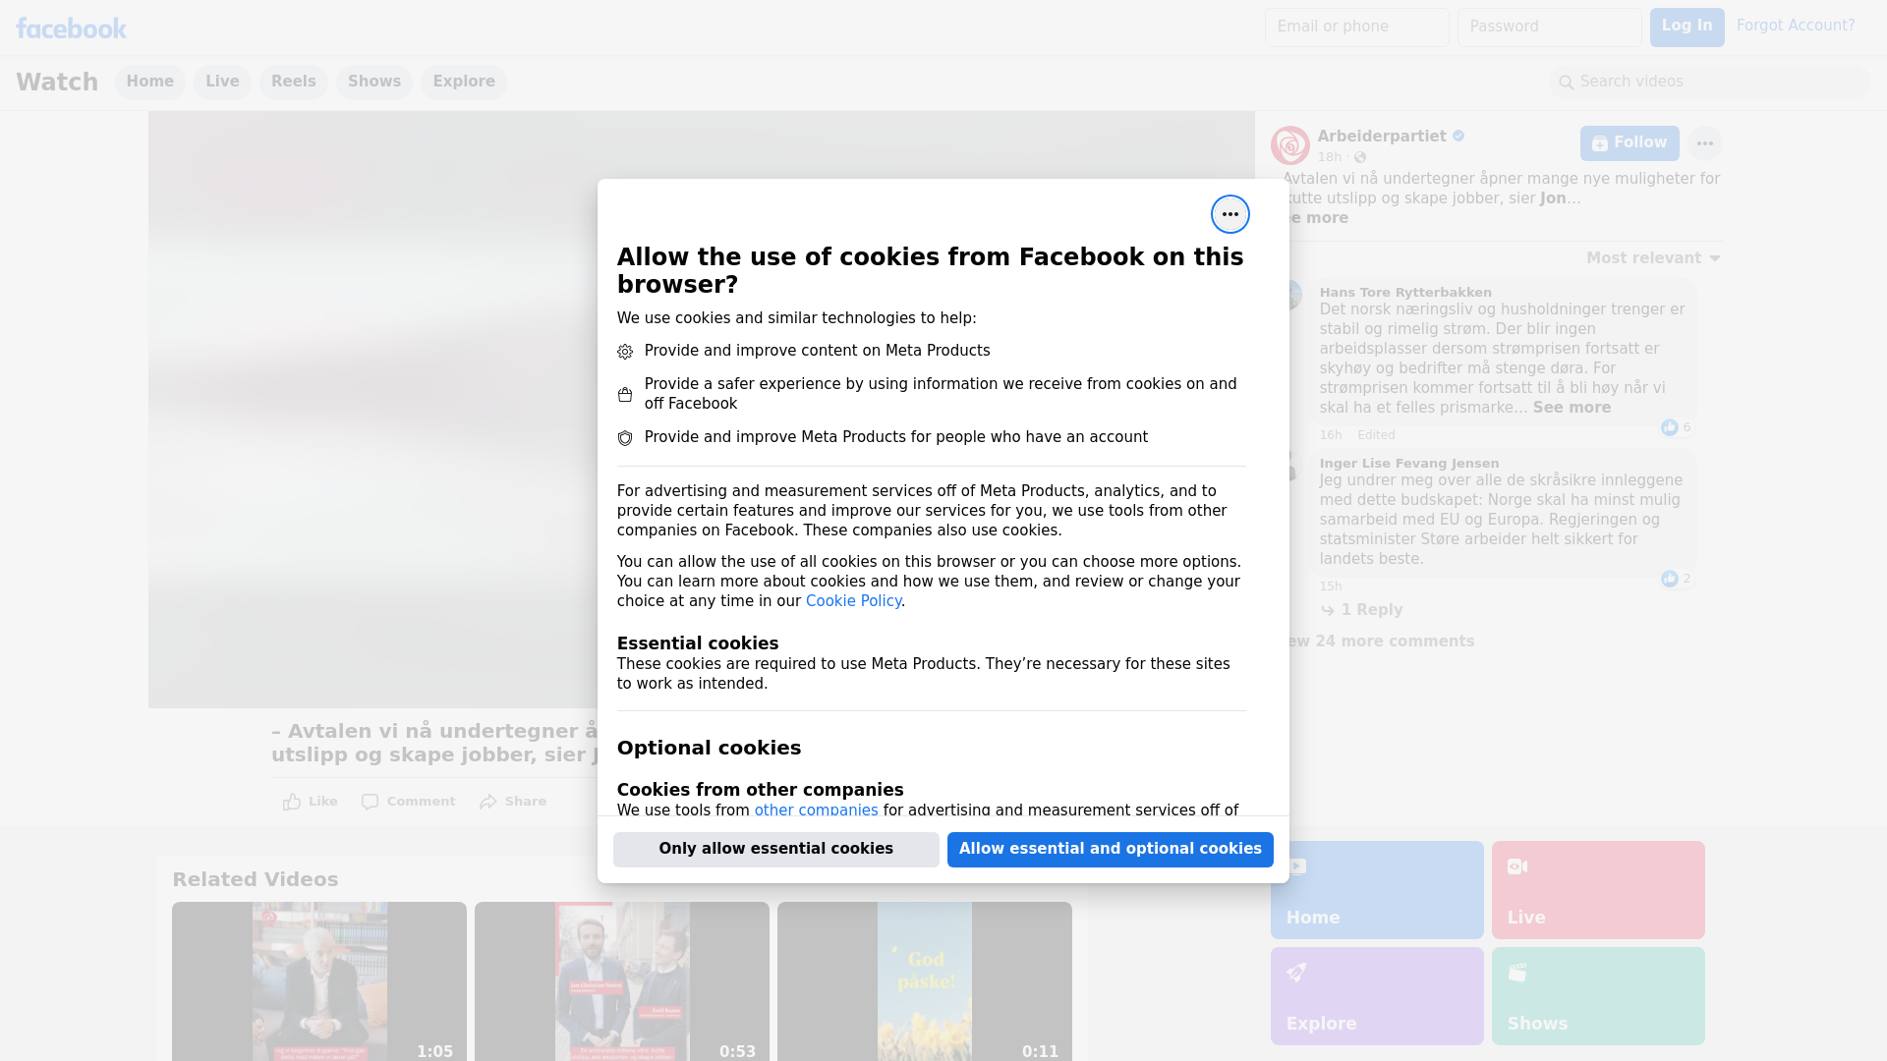Open post options three-dot menu
1887x1061 pixels.
(1704, 143)
